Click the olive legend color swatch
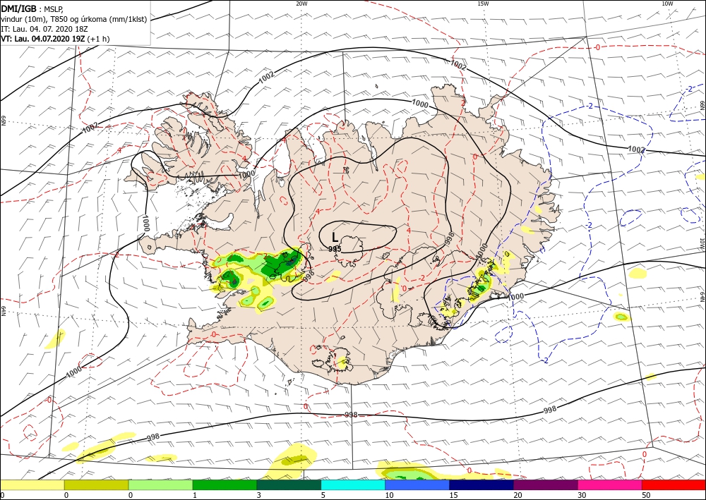 pos(96,484)
